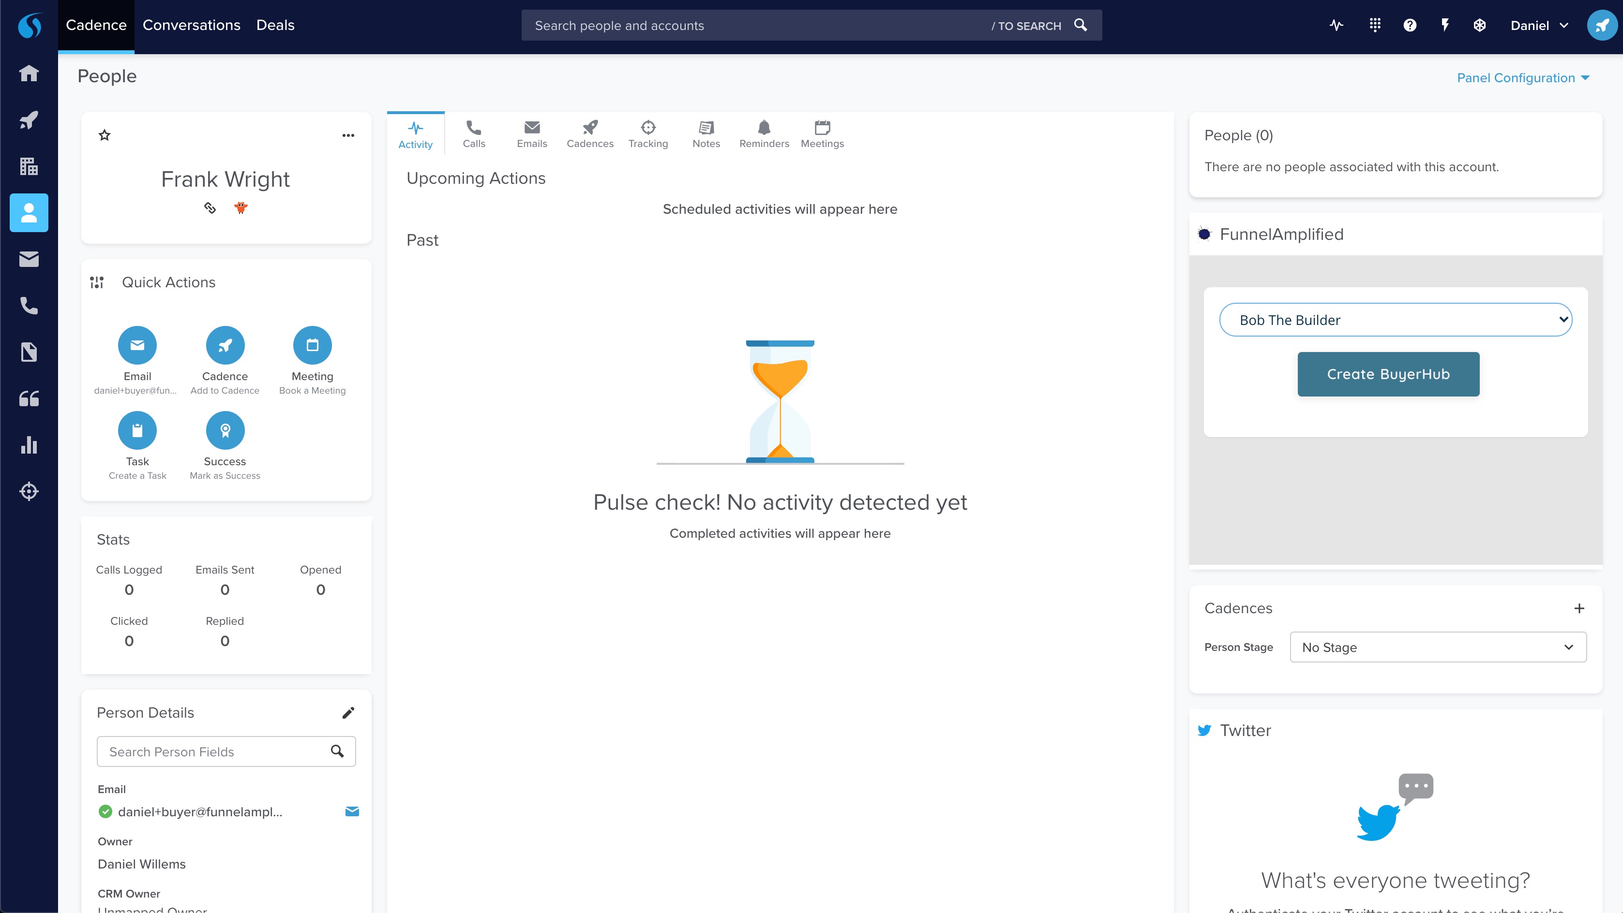1623x913 pixels.
Task: Click Add to Cadence rocket icon
Action: point(225,345)
